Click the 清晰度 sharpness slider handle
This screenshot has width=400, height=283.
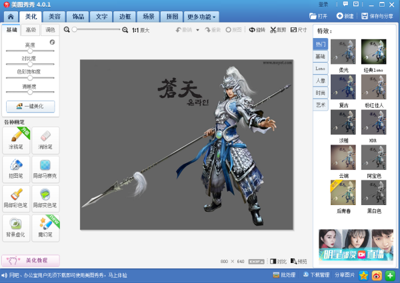point(30,92)
